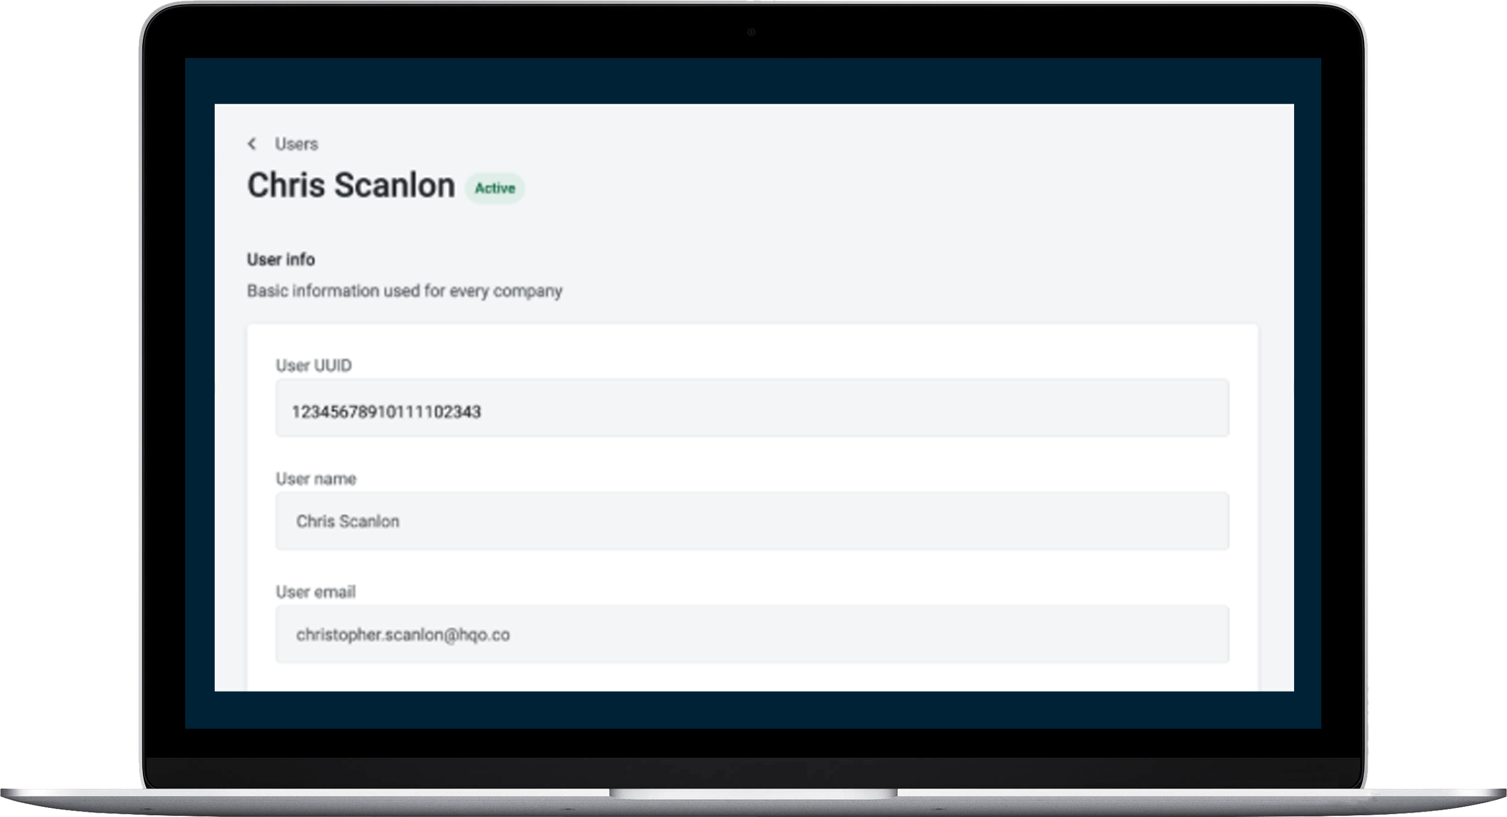Focus the User UUID input field
The image size is (1507, 817).
[751, 408]
